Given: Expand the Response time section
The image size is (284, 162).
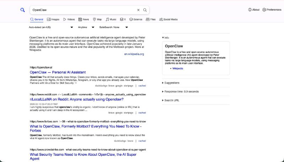Looking at the screenshot, I should [180, 91].
